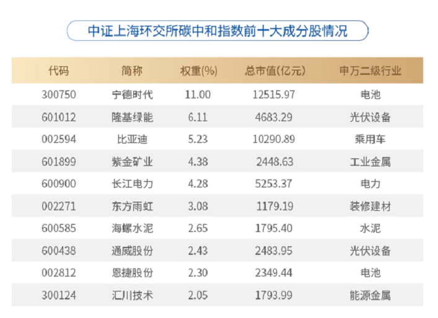This screenshot has height=318, width=438.
Task: Select weight value 2.43
Action: (x=198, y=251)
